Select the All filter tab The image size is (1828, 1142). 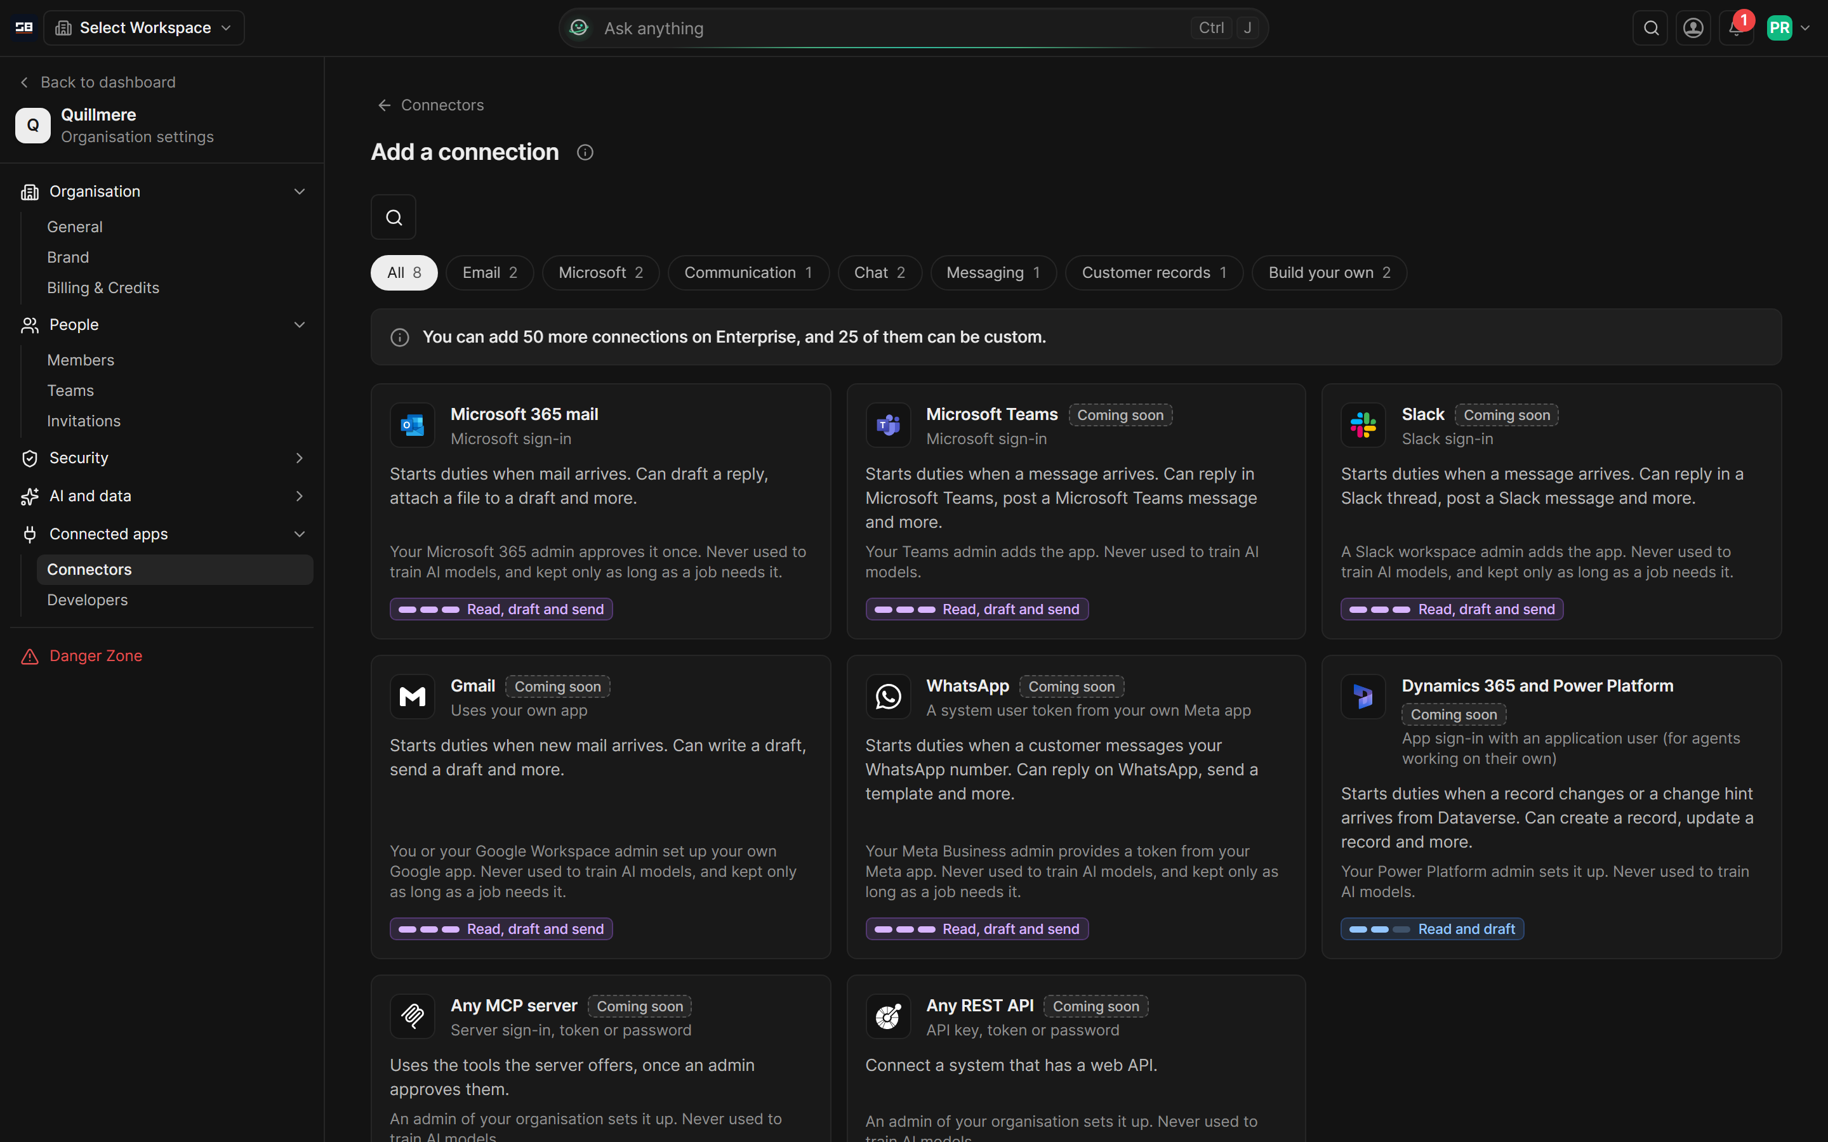404,273
